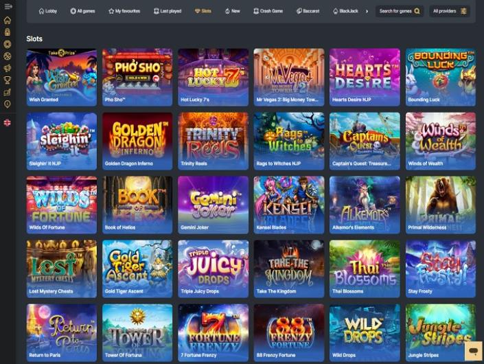Select the Crash Game category tab
The image size is (484, 364).
point(268,11)
